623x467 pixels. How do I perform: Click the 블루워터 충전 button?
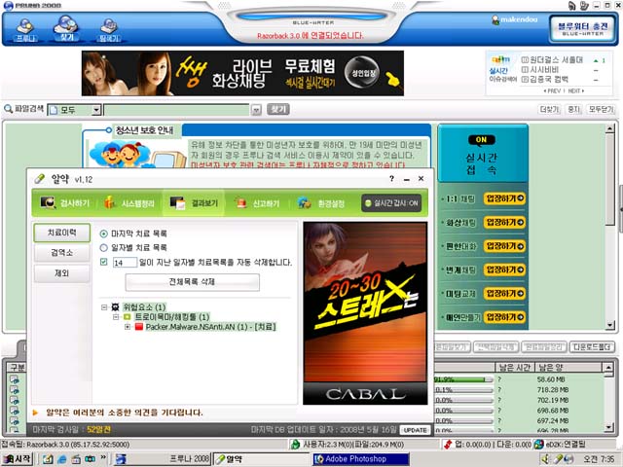tap(582, 28)
